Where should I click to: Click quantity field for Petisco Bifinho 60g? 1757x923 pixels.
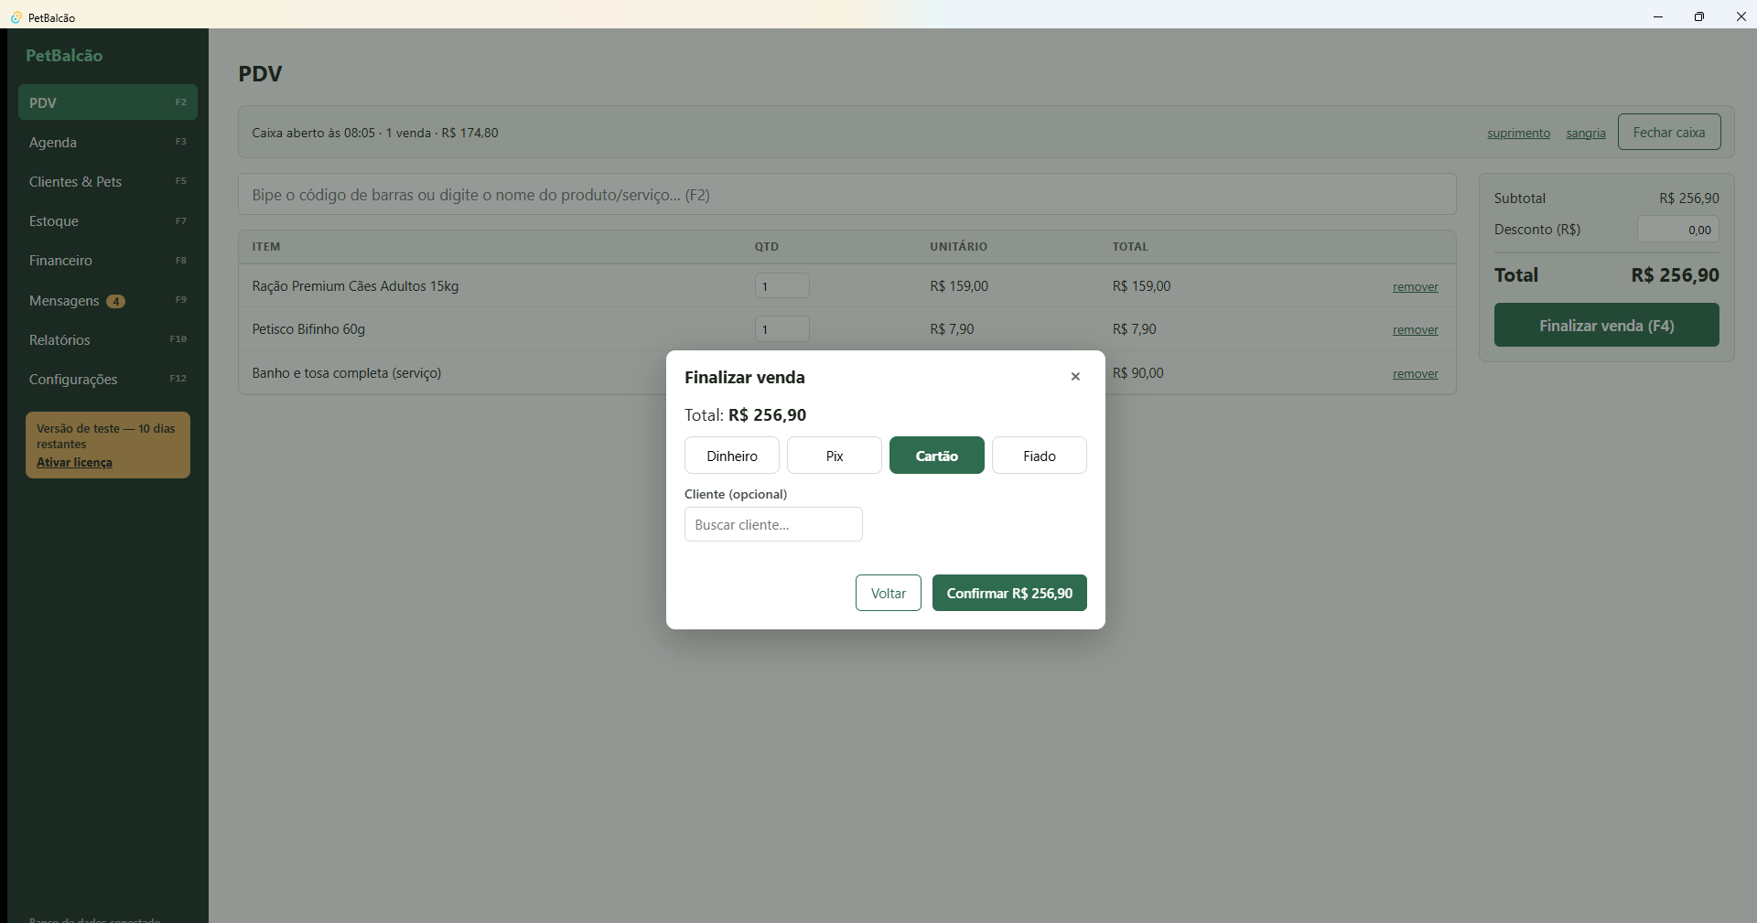781,328
